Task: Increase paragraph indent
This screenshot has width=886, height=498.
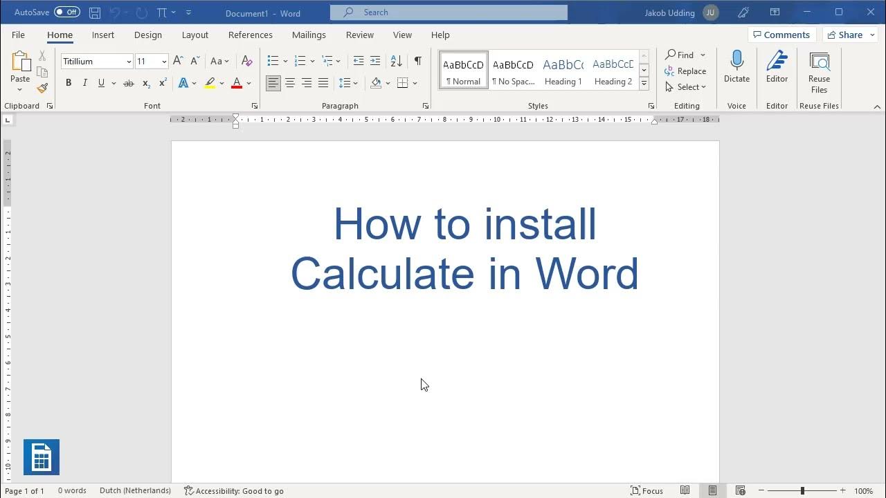Action: coord(375,61)
